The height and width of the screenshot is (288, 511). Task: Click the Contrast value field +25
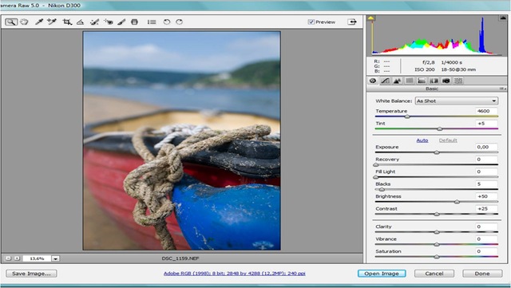click(x=486, y=209)
